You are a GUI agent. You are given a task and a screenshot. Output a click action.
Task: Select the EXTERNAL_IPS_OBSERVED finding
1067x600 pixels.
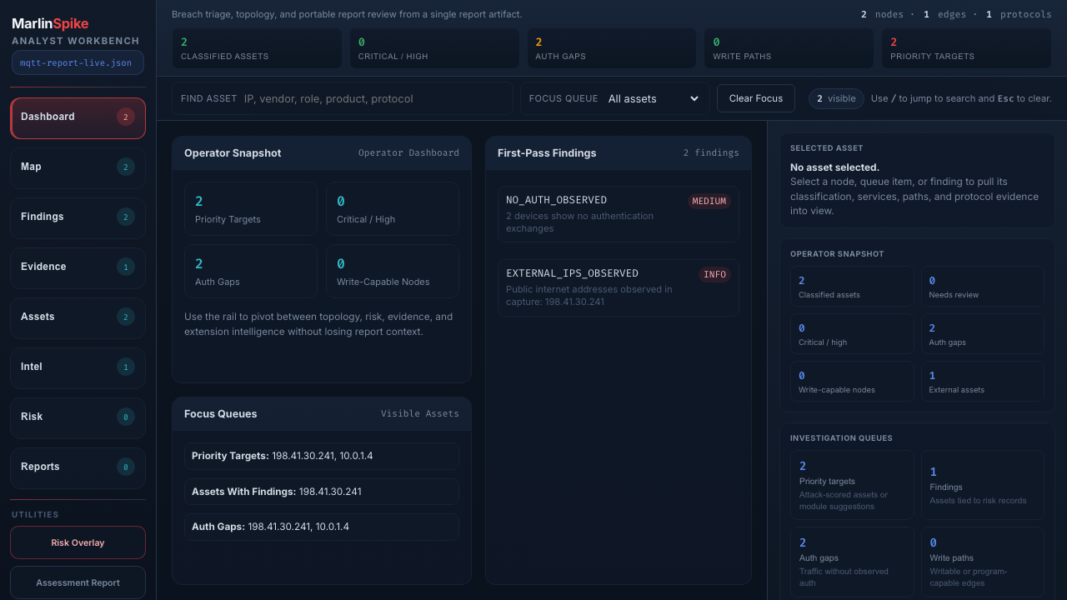(x=618, y=287)
